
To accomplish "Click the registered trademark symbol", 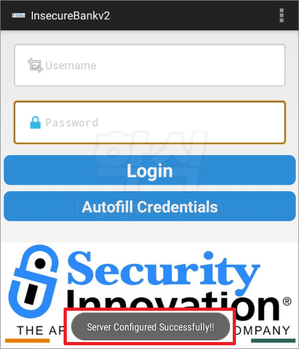I will tap(287, 302).
